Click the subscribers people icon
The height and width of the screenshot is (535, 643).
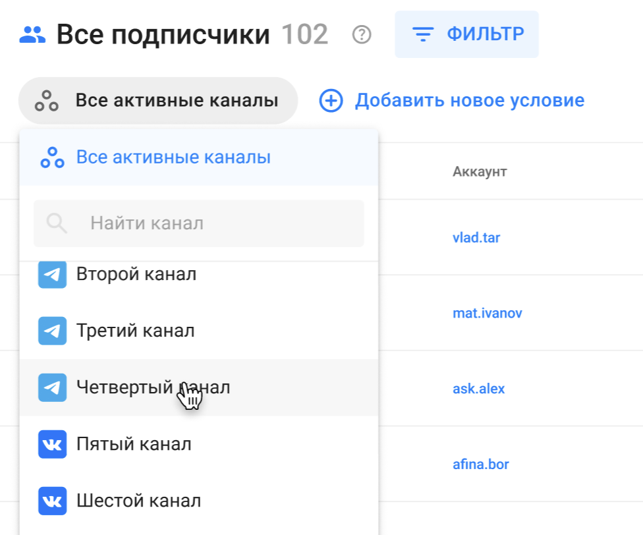pos(32,34)
